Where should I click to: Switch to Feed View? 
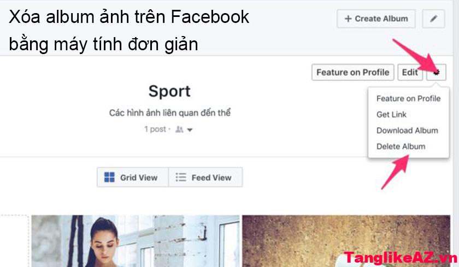pyautogui.click(x=205, y=177)
